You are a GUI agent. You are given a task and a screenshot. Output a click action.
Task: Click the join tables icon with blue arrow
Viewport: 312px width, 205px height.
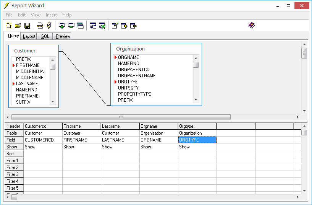click(93, 26)
